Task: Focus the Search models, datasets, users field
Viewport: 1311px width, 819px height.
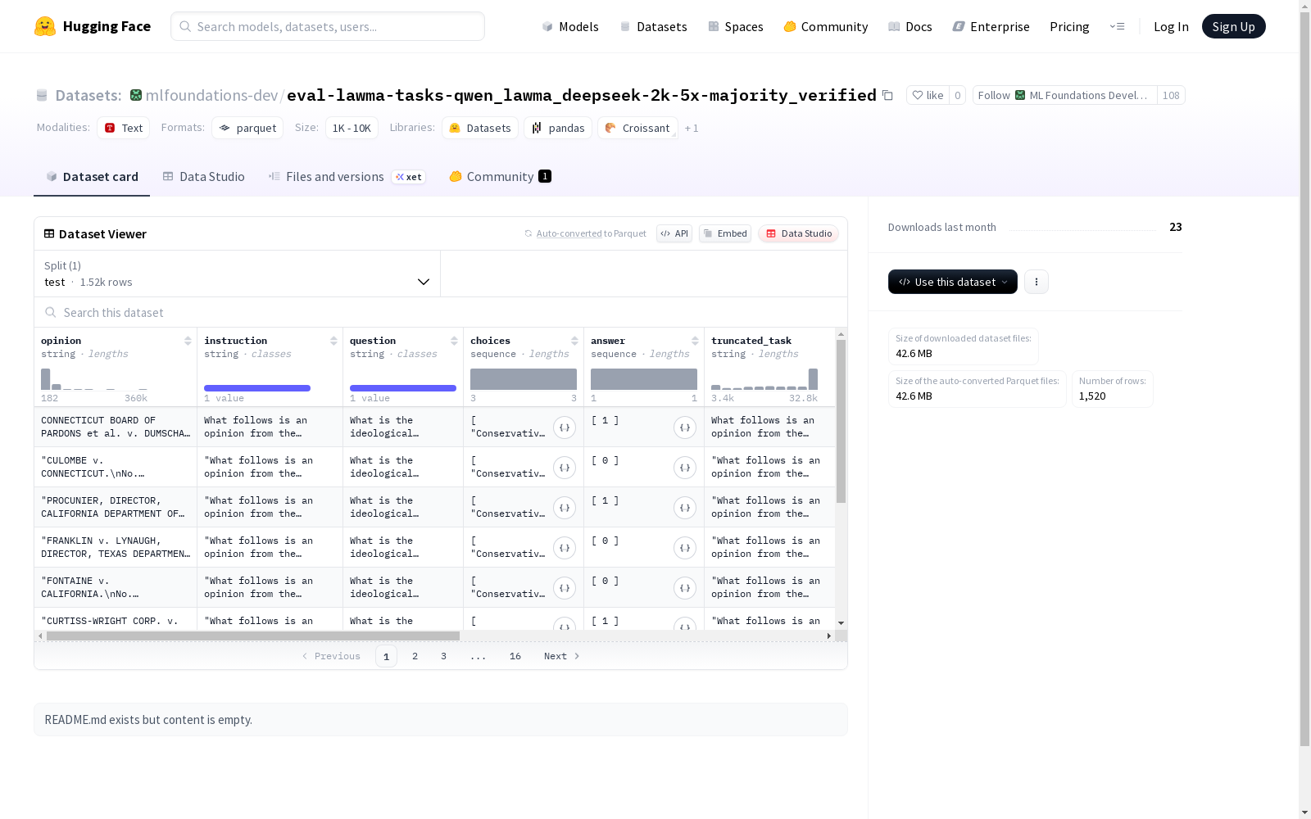Action: point(328,26)
